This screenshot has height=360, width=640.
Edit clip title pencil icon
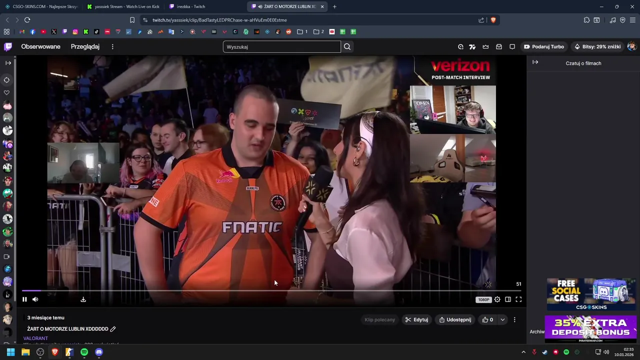click(x=113, y=329)
